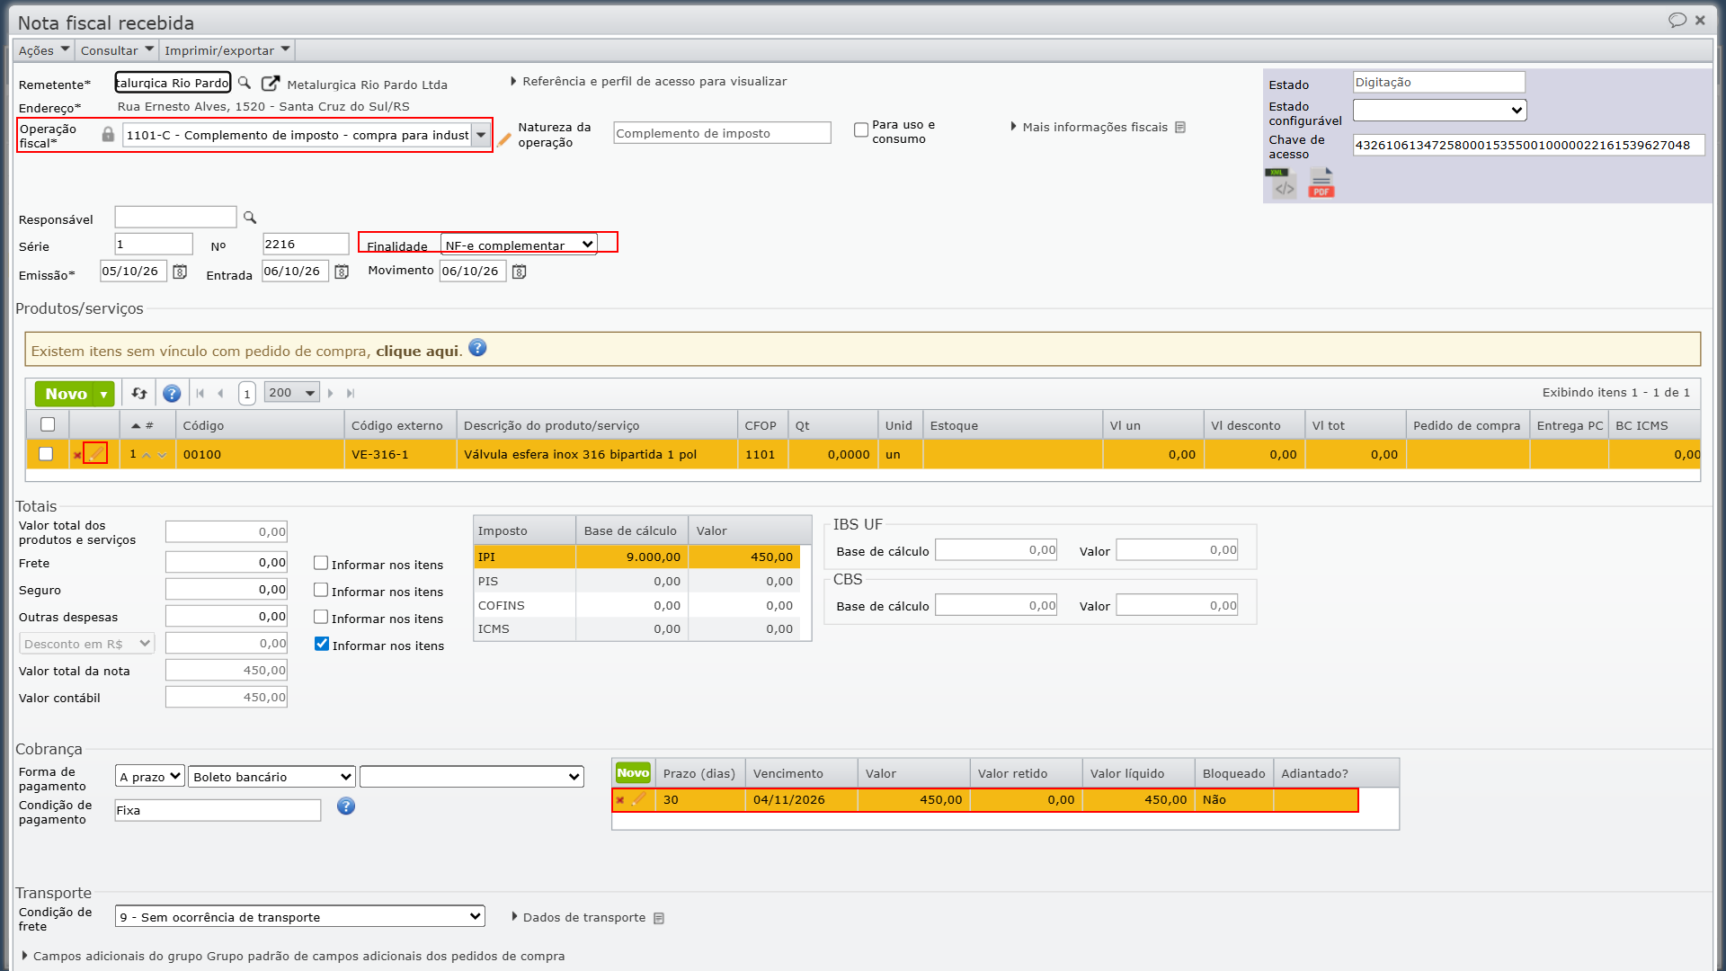Open the Consultar menu
Screen dimensions: 1726x971
point(117,50)
